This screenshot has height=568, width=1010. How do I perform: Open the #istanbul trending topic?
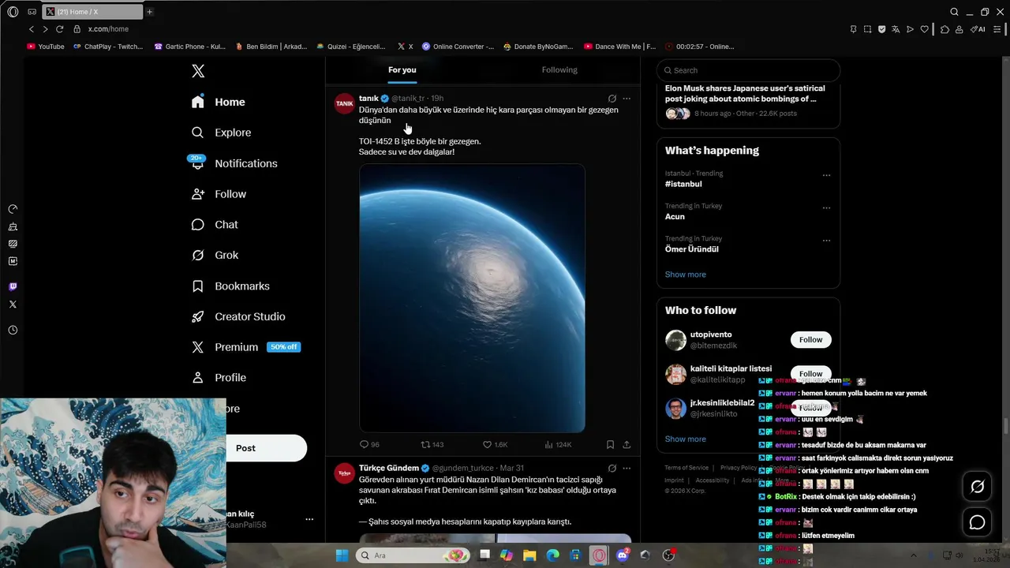[683, 184]
